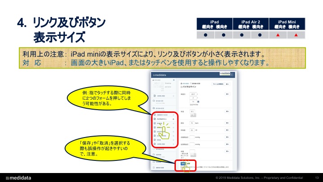Open the gear dropdown on the bpm row

coord(227,123)
